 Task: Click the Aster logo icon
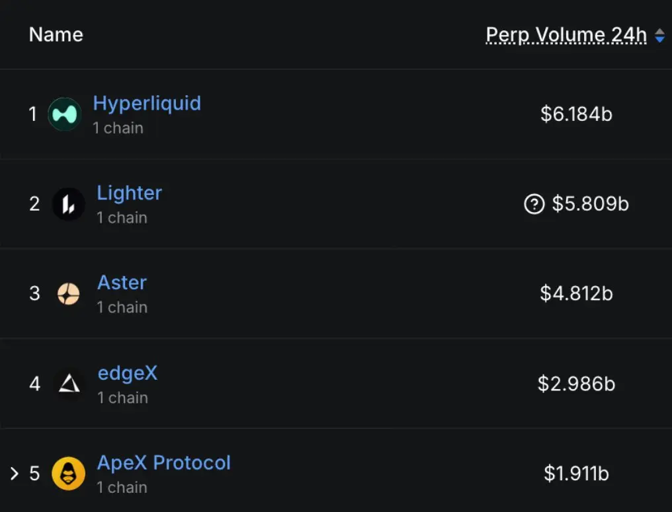pos(69,294)
